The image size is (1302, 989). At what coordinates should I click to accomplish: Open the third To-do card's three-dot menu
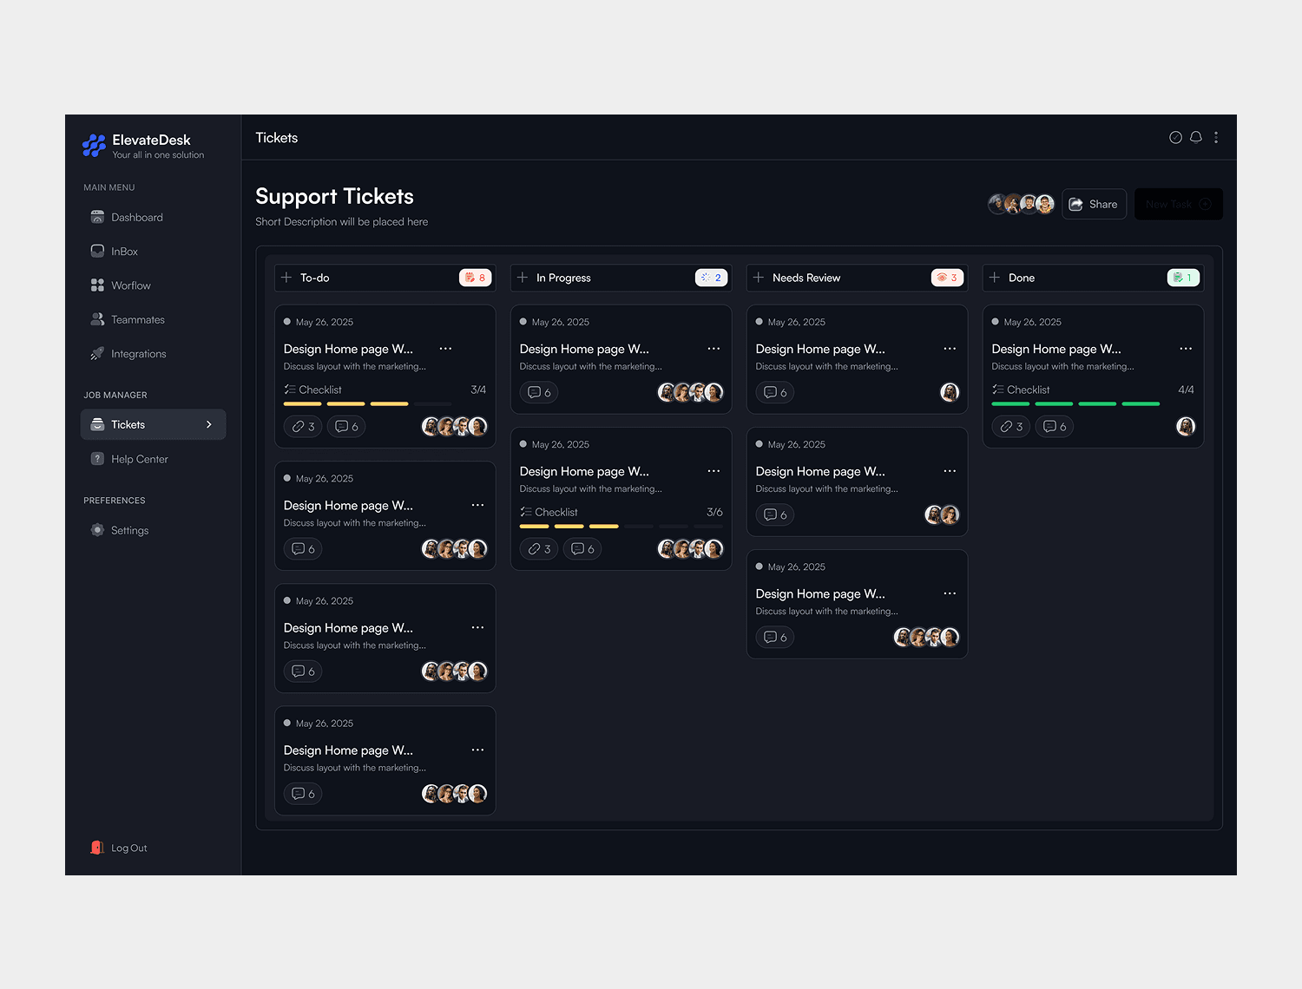477,627
